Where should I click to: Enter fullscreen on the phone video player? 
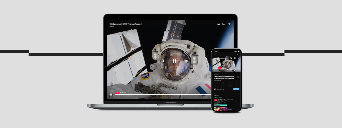[x=238, y=70]
